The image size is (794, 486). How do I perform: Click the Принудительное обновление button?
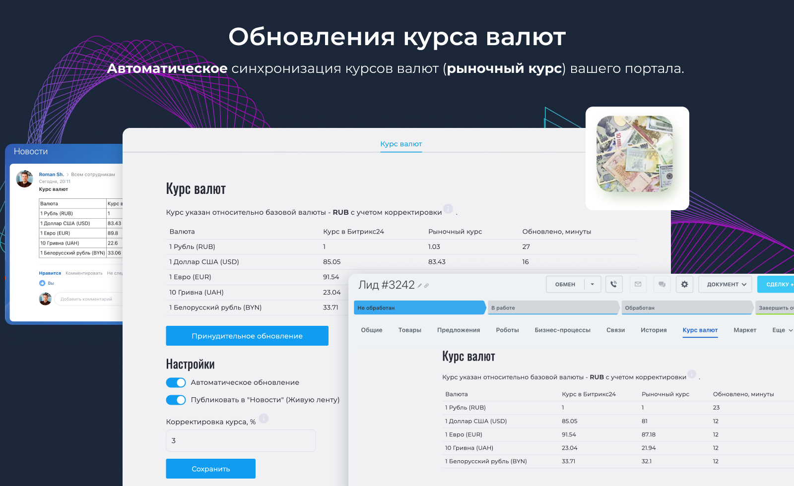247,336
